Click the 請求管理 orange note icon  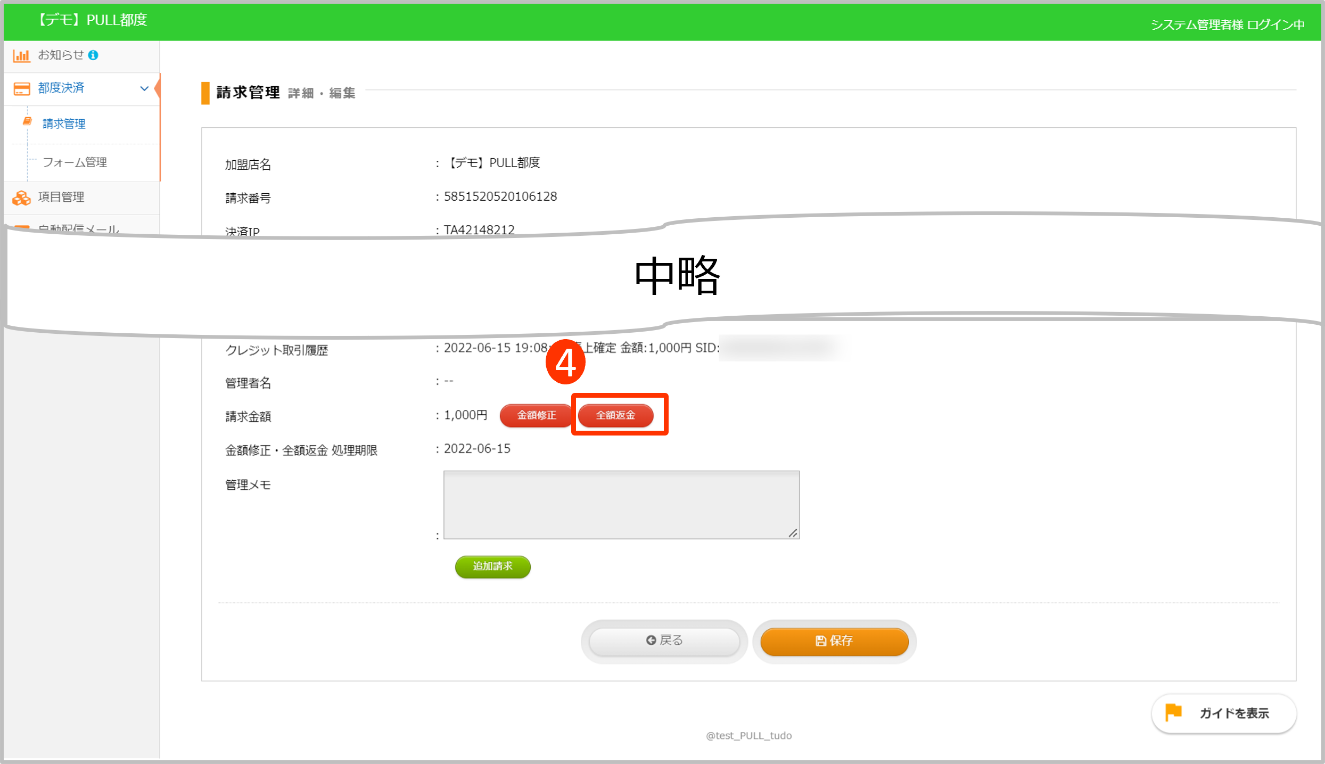(27, 122)
